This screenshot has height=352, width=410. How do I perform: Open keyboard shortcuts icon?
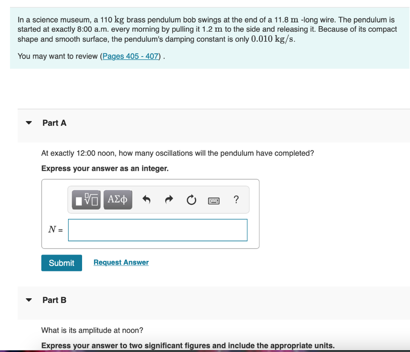click(x=214, y=201)
